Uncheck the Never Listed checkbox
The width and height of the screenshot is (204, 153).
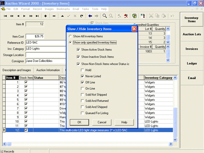pos(82,76)
